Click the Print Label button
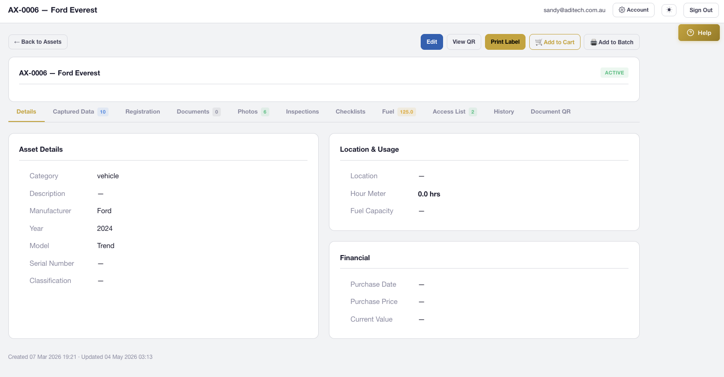Image resolution: width=724 pixels, height=377 pixels. [x=505, y=42]
